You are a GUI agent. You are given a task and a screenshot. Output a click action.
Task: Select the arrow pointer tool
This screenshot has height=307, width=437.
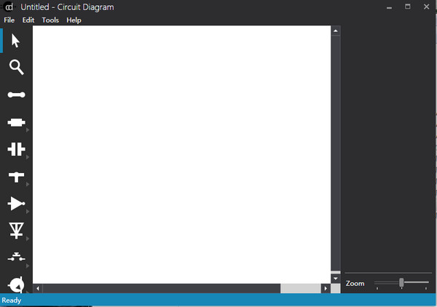coord(16,41)
